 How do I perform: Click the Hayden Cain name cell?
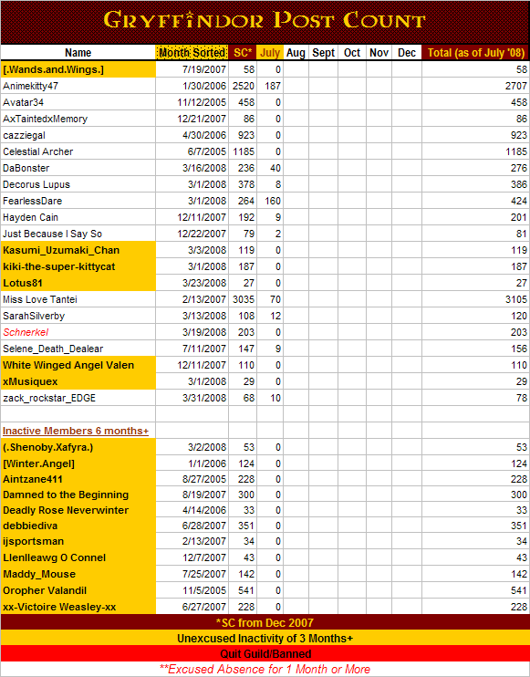(78, 217)
